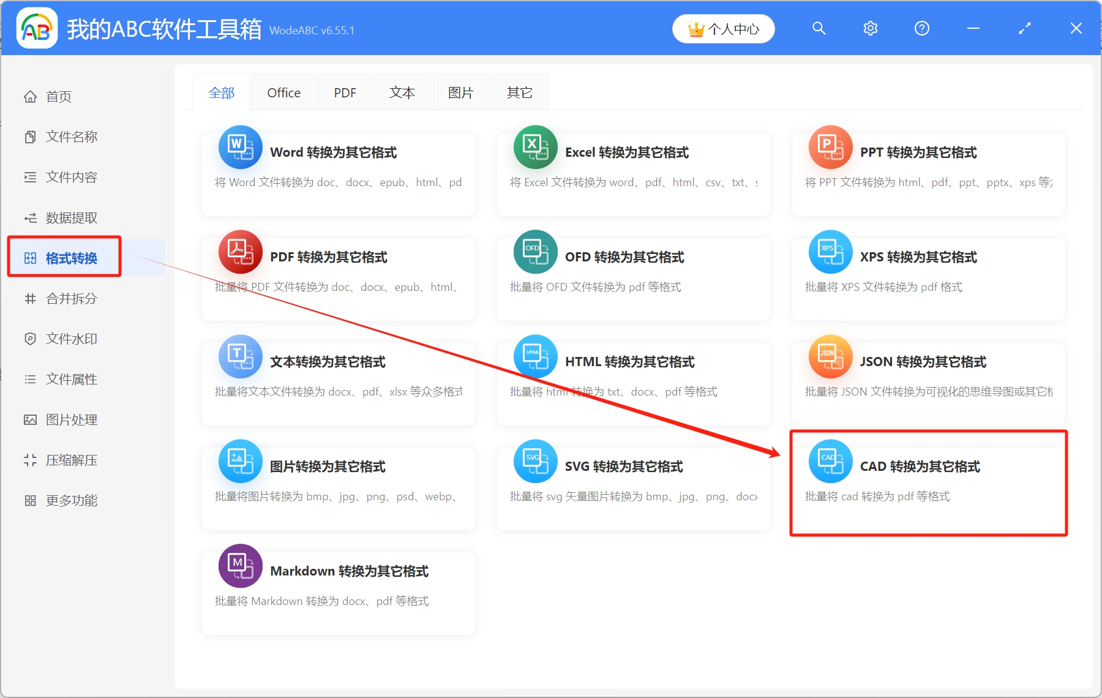Open 文件属性 settings section

[70, 379]
